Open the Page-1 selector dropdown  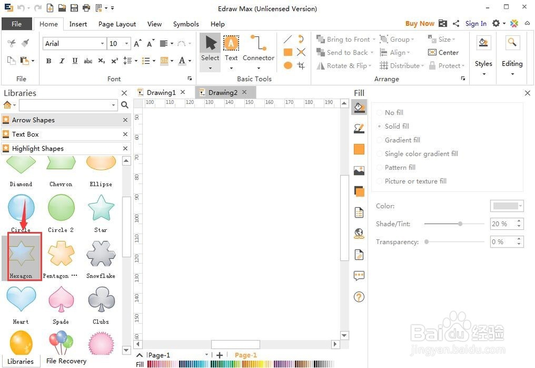[x=207, y=355]
